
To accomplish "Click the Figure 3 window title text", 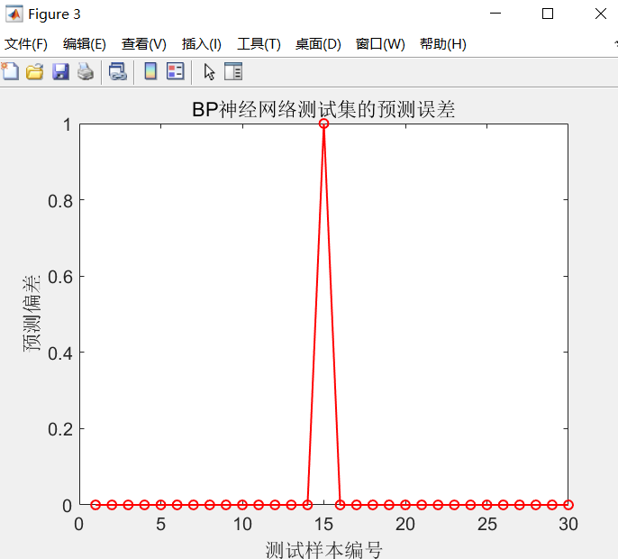I will (x=54, y=14).
